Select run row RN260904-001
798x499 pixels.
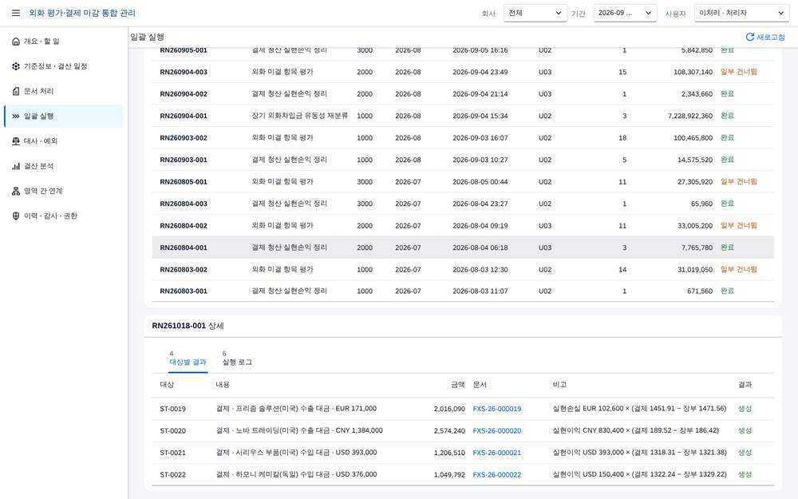pos(463,116)
